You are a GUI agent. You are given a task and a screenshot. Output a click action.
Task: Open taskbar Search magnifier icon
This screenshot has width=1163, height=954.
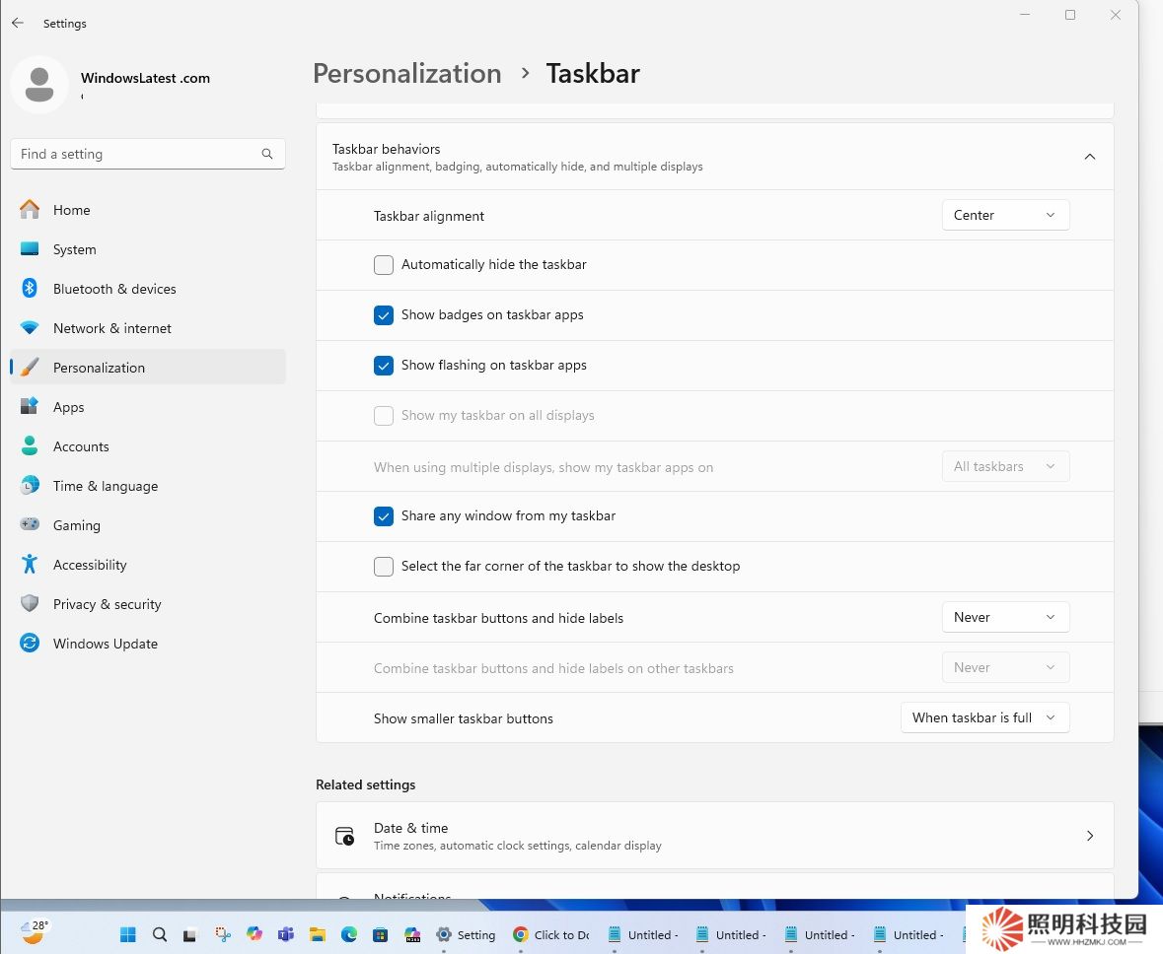click(x=160, y=934)
